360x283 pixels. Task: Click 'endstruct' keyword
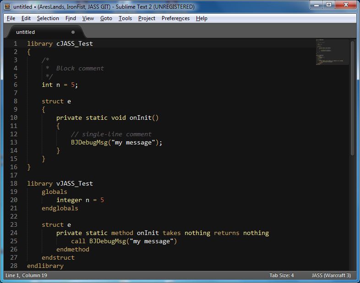[58, 257]
